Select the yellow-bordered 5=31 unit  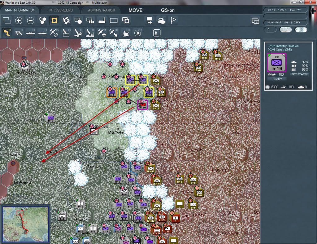[149, 92]
